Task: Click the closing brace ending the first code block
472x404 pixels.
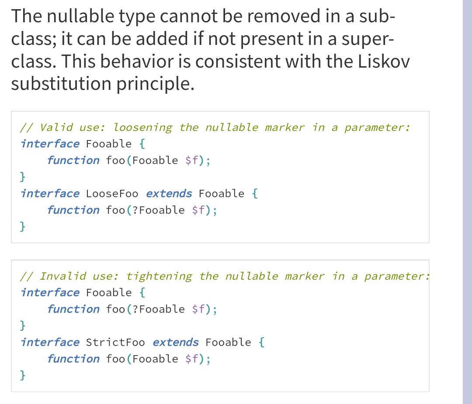Action: coord(23,226)
